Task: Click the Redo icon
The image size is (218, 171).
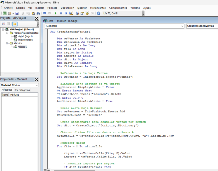Action: tap(49, 13)
